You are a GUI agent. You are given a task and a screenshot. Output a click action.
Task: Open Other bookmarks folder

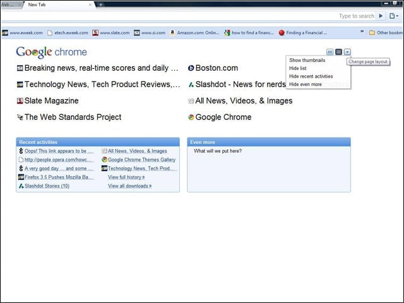[x=386, y=33]
